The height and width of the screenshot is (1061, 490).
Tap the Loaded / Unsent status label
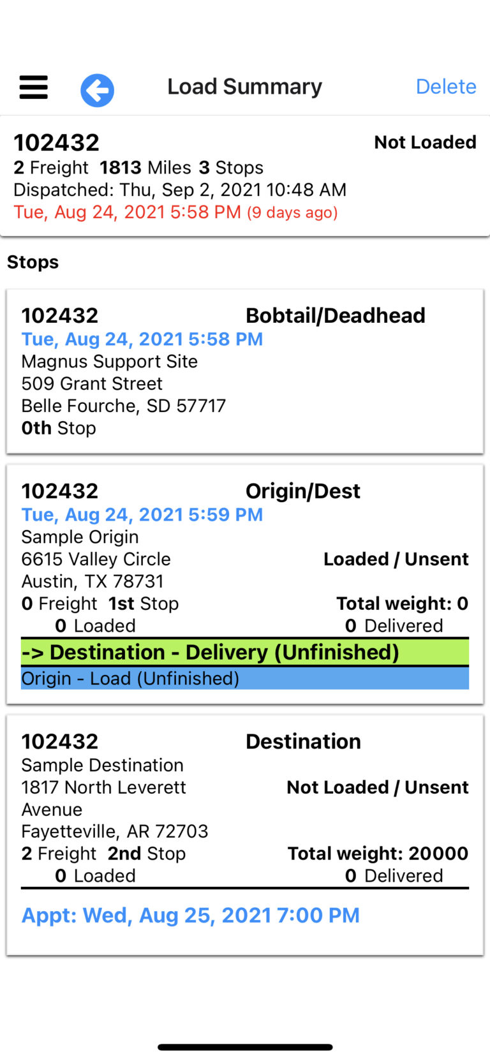coord(396,560)
